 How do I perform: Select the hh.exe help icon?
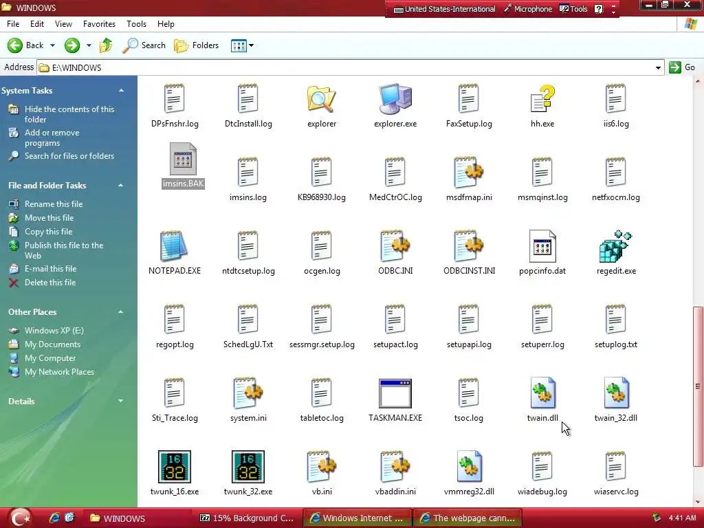click(542, 99)
